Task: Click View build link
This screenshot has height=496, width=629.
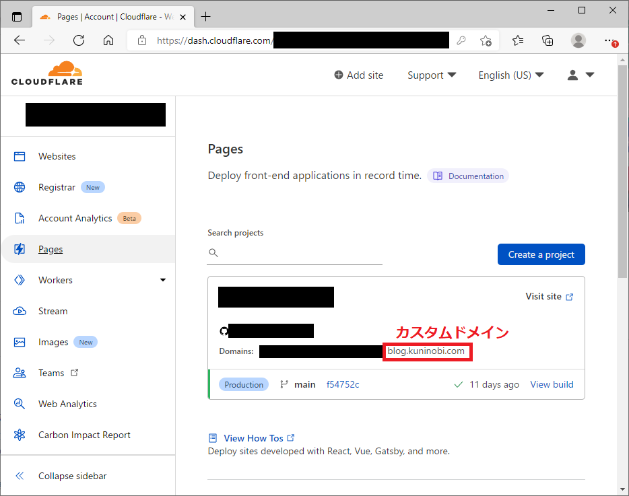Action: point(552,384)
